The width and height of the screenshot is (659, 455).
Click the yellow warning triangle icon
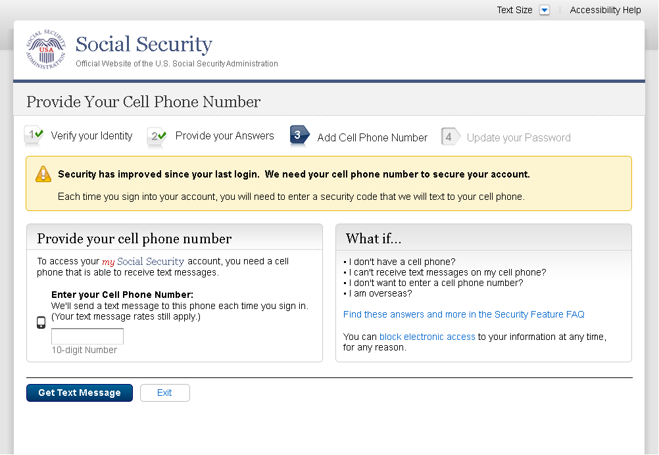(x=43, y=174)
